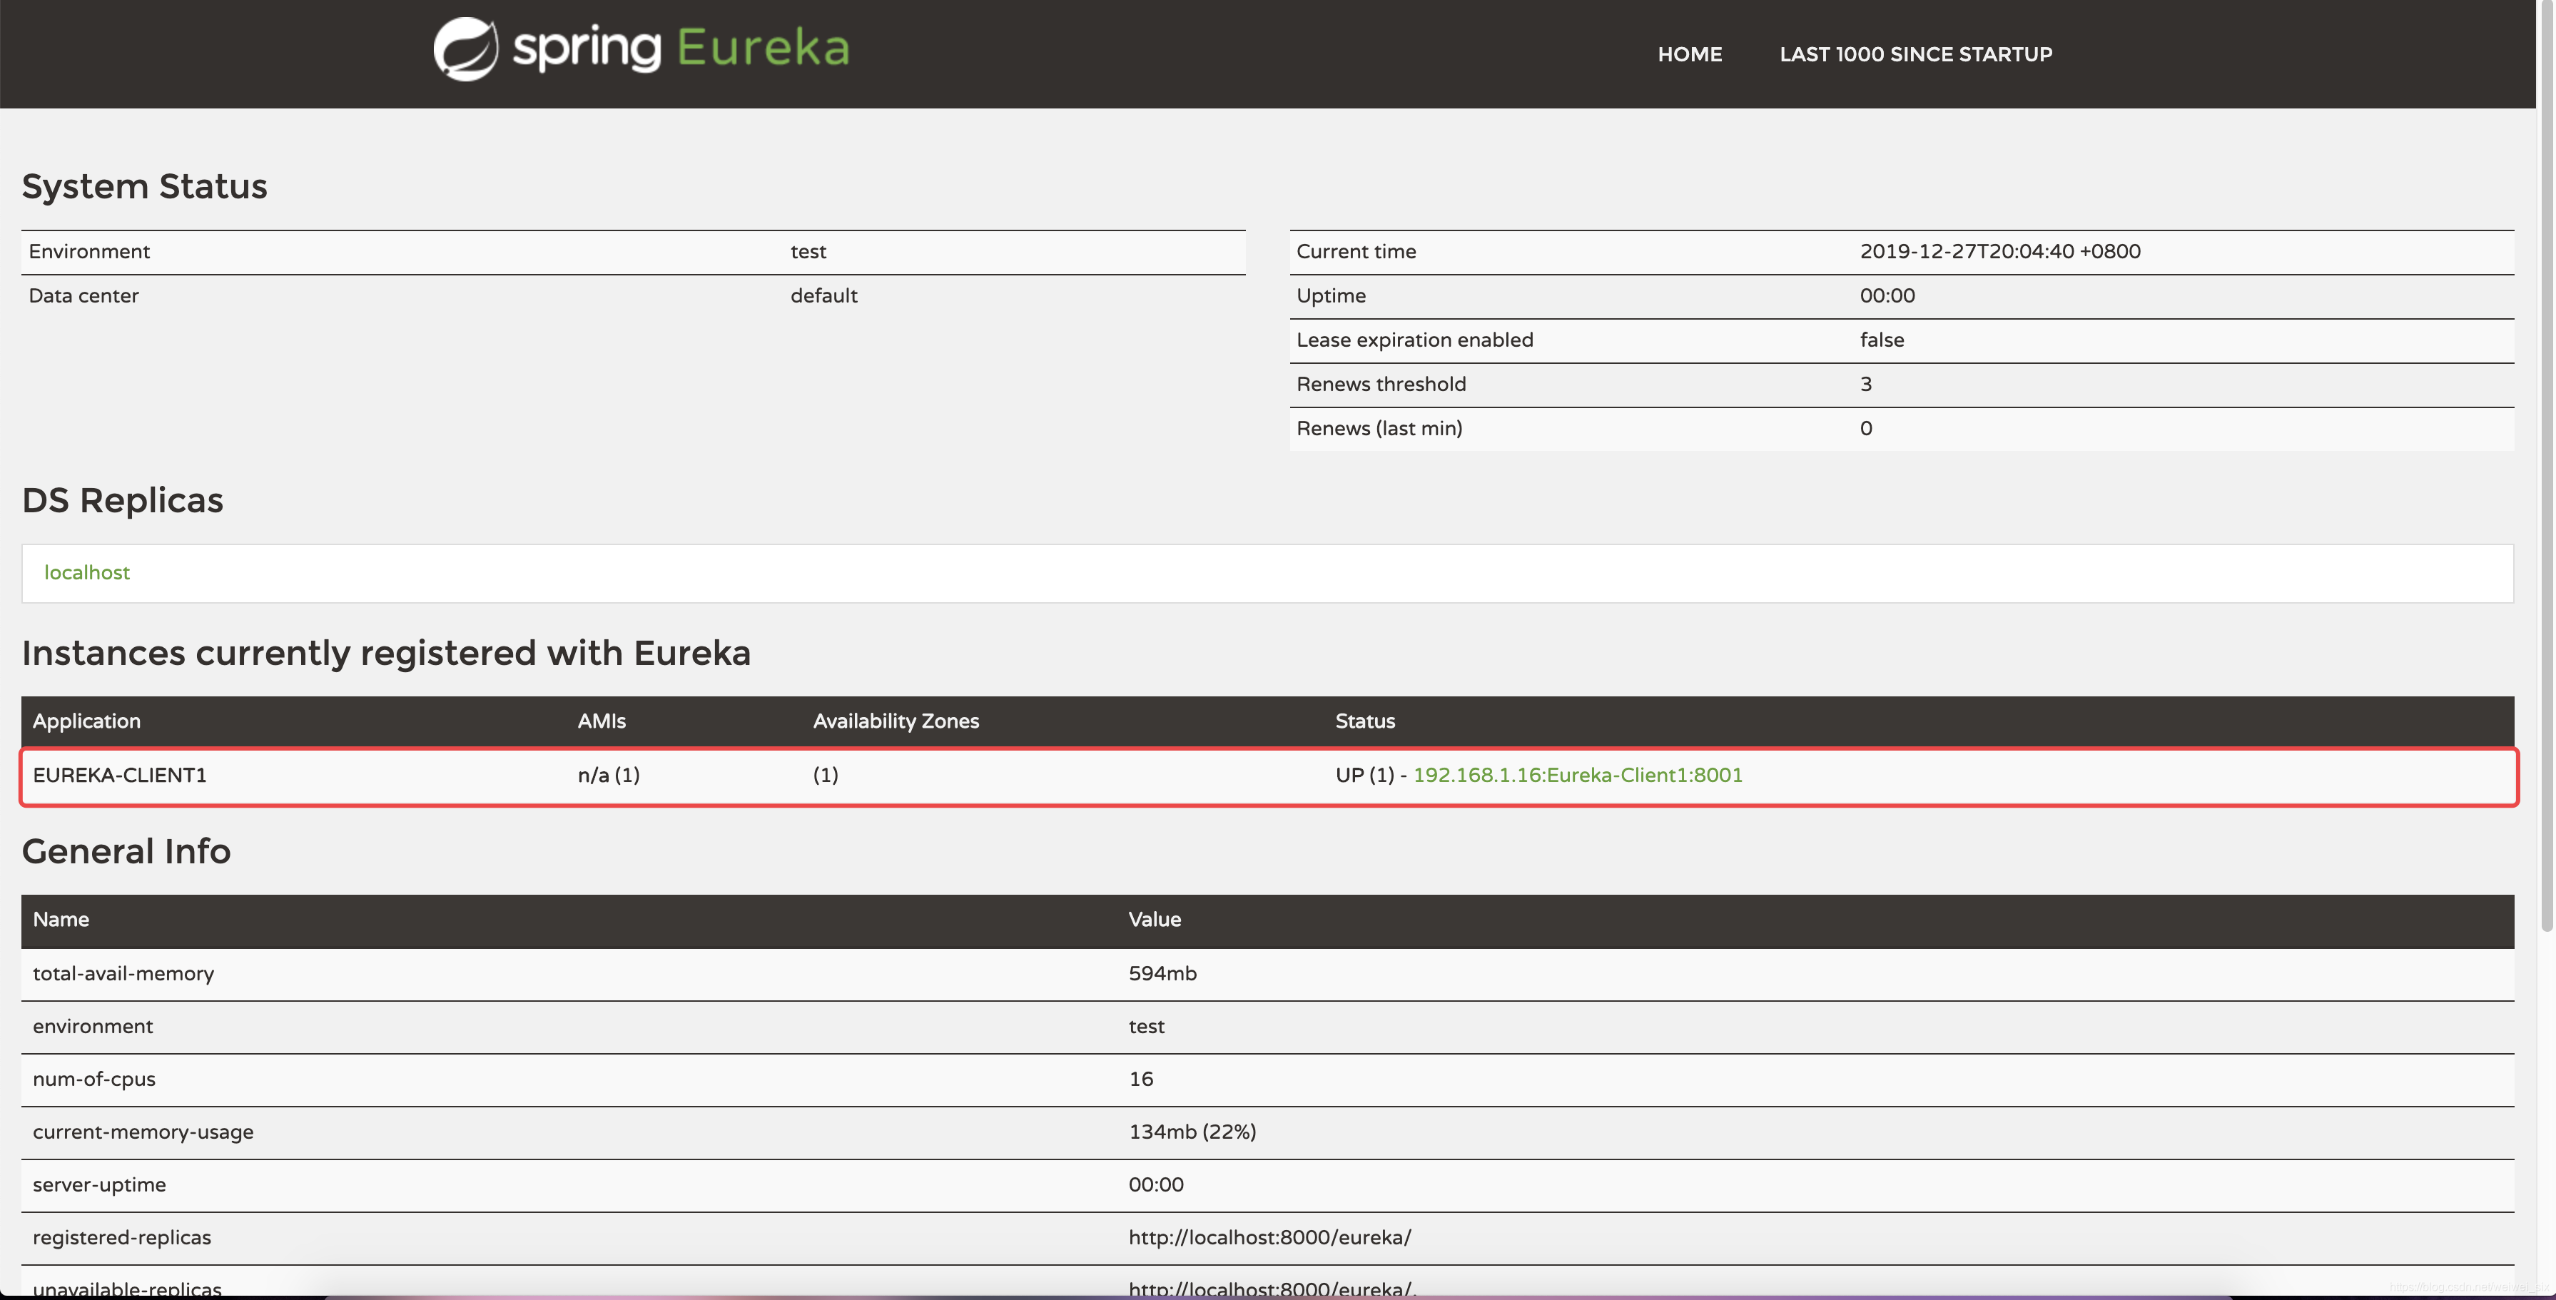Click the Availability Zones column header
The image size is (2556, 1300).
pos(896,721)
